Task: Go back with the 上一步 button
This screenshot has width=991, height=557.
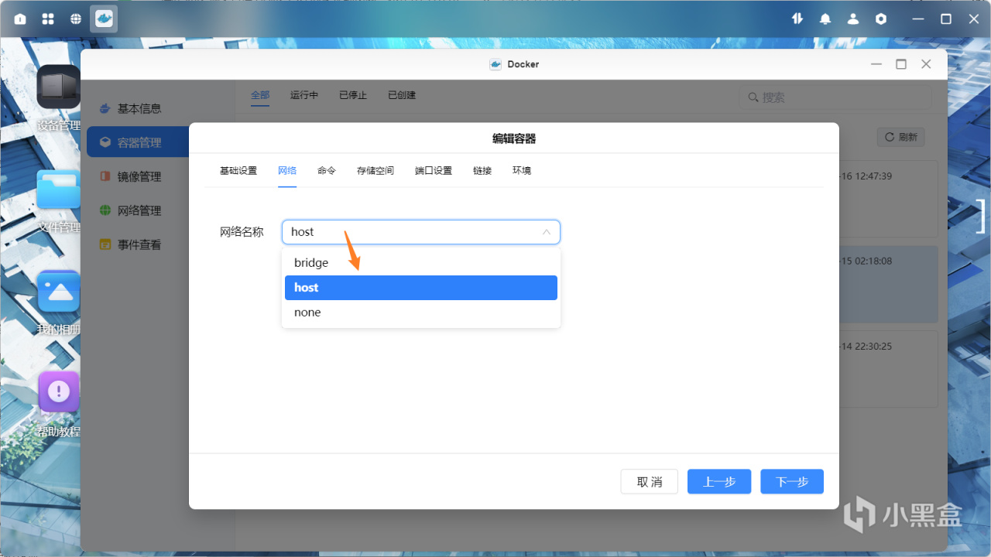Action: click(719, 482)
